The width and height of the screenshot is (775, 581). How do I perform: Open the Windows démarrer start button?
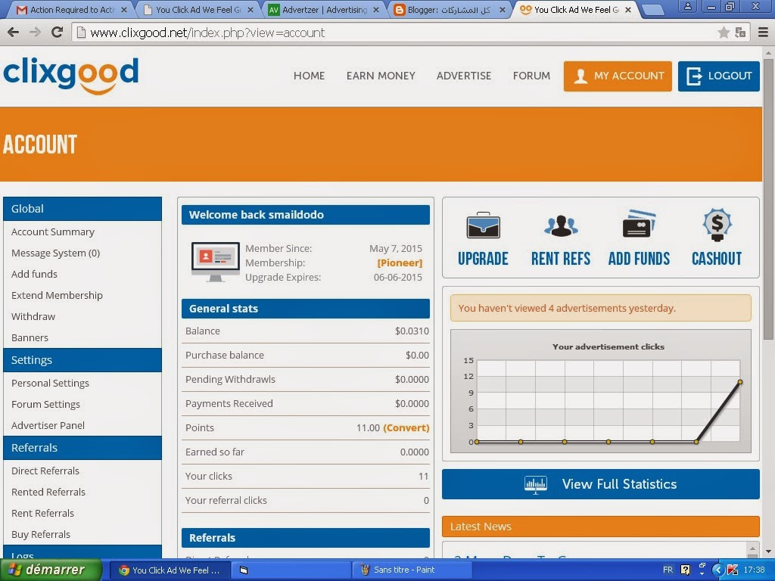click(x=51, y=570)
